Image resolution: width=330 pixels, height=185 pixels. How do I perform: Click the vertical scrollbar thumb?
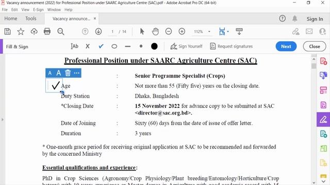pos(313,66)
